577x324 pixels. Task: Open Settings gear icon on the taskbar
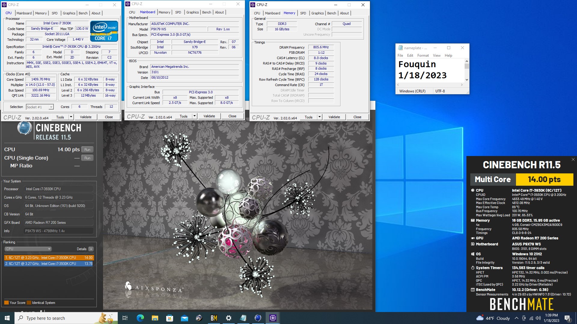click(228, 318)
